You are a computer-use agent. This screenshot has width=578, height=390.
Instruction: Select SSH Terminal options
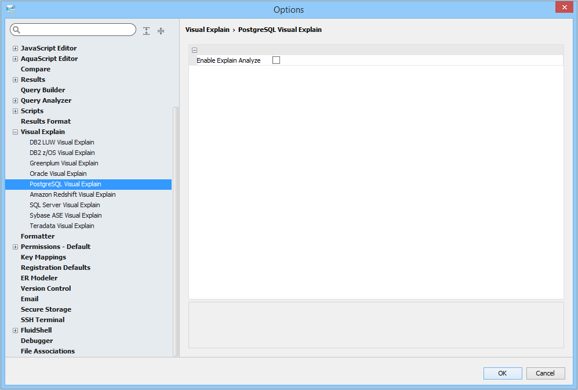42,320
